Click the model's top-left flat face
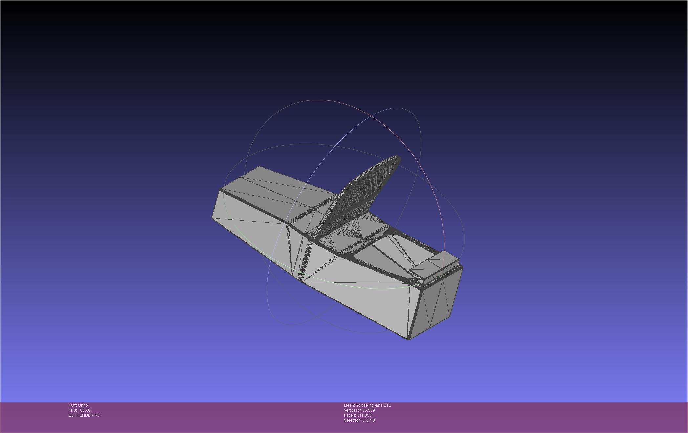Image resolution: width=688 pixels, height=433 pixels. [x=279, y=190]
